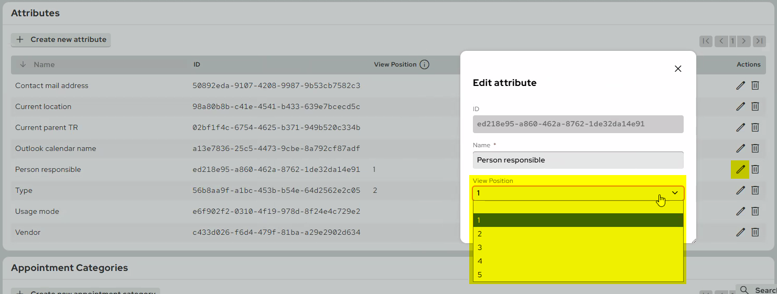Choose View Position option 5
The image size is (777, 294).
point(578,275)
